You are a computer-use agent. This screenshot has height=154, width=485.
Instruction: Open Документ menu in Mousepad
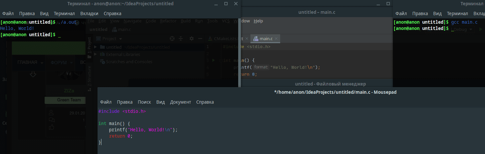coord(180,102)
